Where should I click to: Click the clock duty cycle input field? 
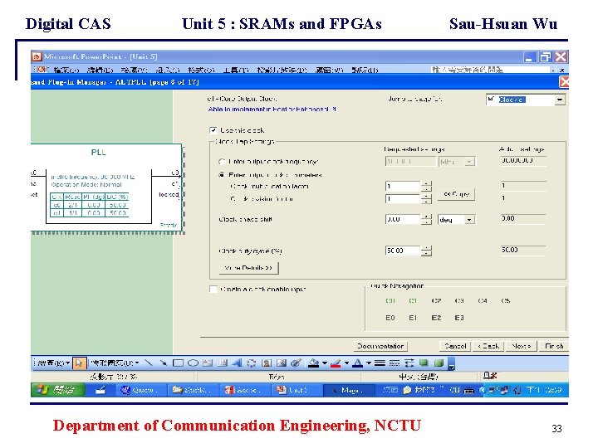(403, 251)
